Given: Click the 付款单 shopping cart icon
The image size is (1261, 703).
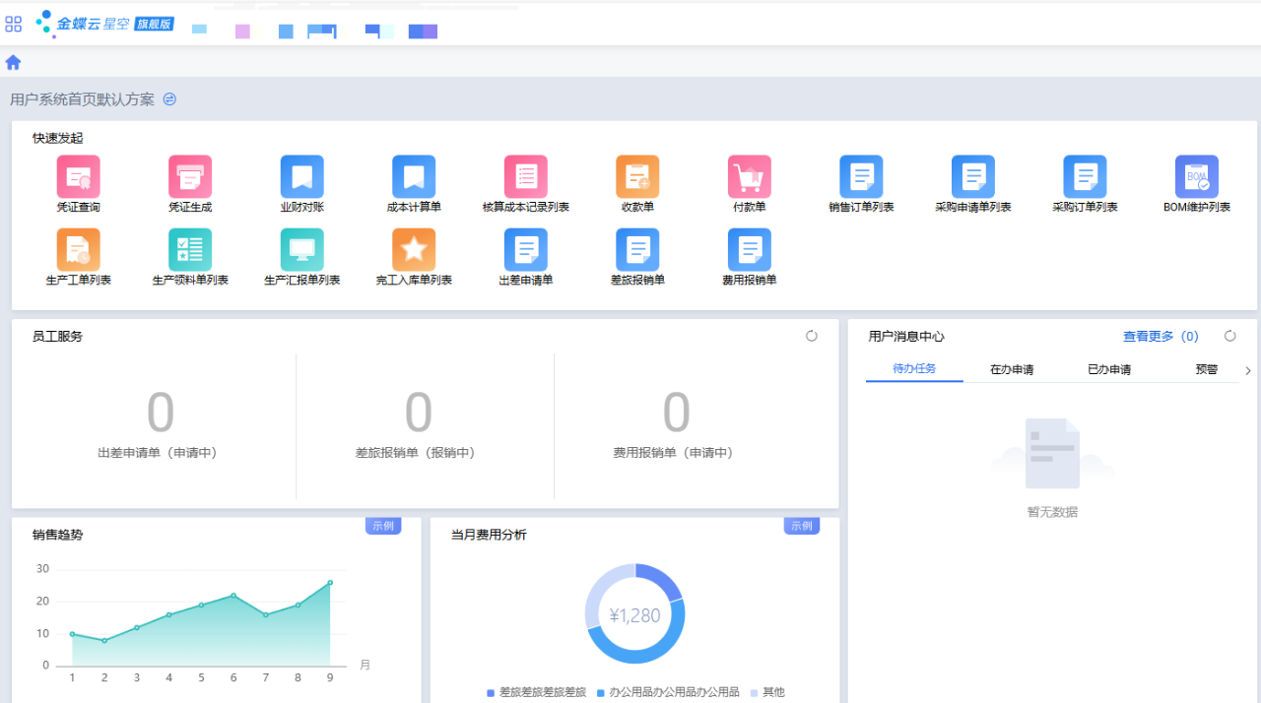Looking at the screenshot, I should (750, 177).
